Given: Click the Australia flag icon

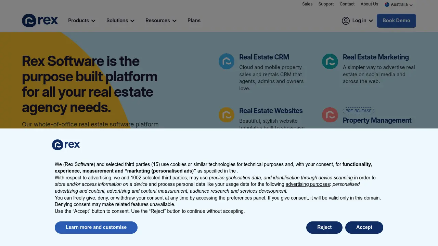Looking at the screenshot, I should [x=387, y=4].
